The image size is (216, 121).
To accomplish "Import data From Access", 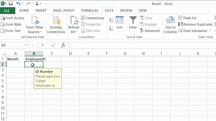I will [x=12, y=18].
